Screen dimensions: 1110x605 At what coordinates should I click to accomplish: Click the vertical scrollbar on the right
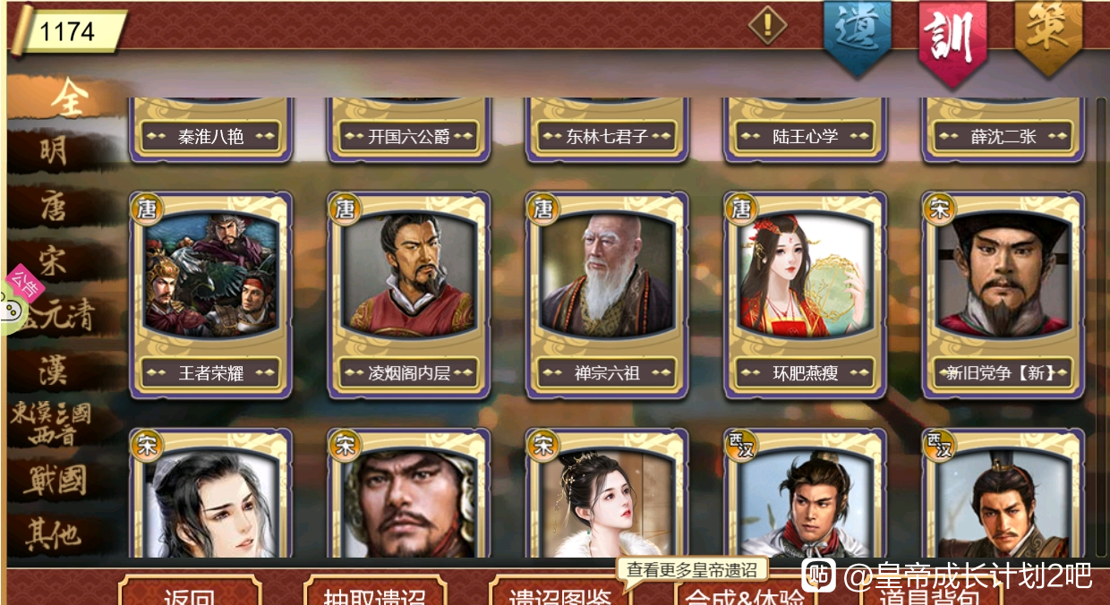1101,327
